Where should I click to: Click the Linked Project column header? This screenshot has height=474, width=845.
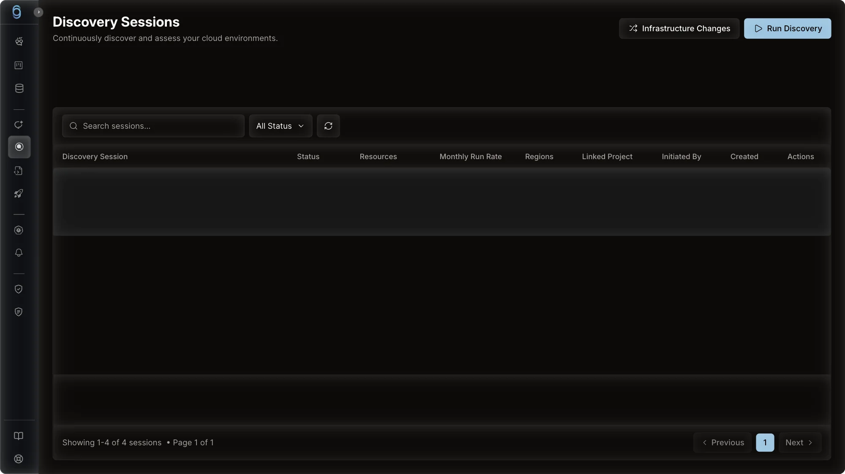(x=607, y=157)
